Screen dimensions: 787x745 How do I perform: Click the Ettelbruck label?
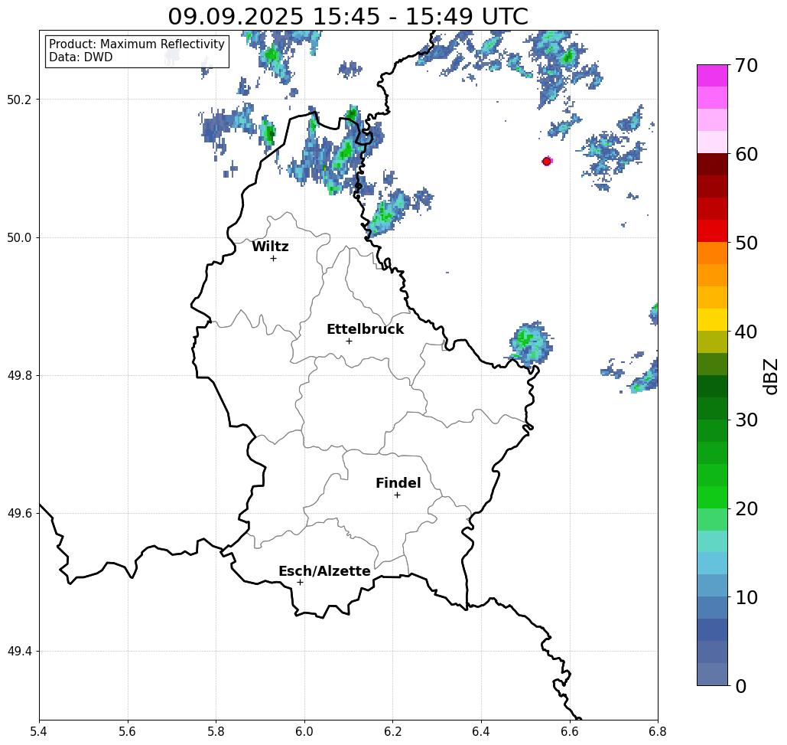365,329
